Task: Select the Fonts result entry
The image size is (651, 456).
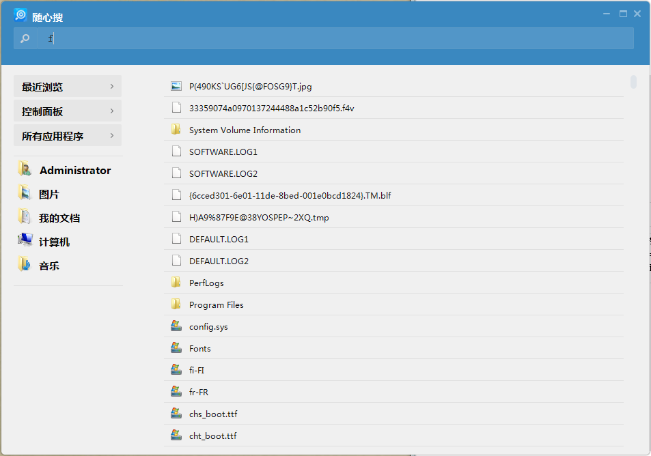Action: [x=199, y=348]
